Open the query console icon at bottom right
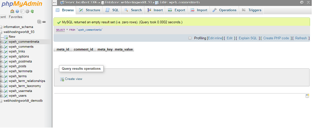 307,96
